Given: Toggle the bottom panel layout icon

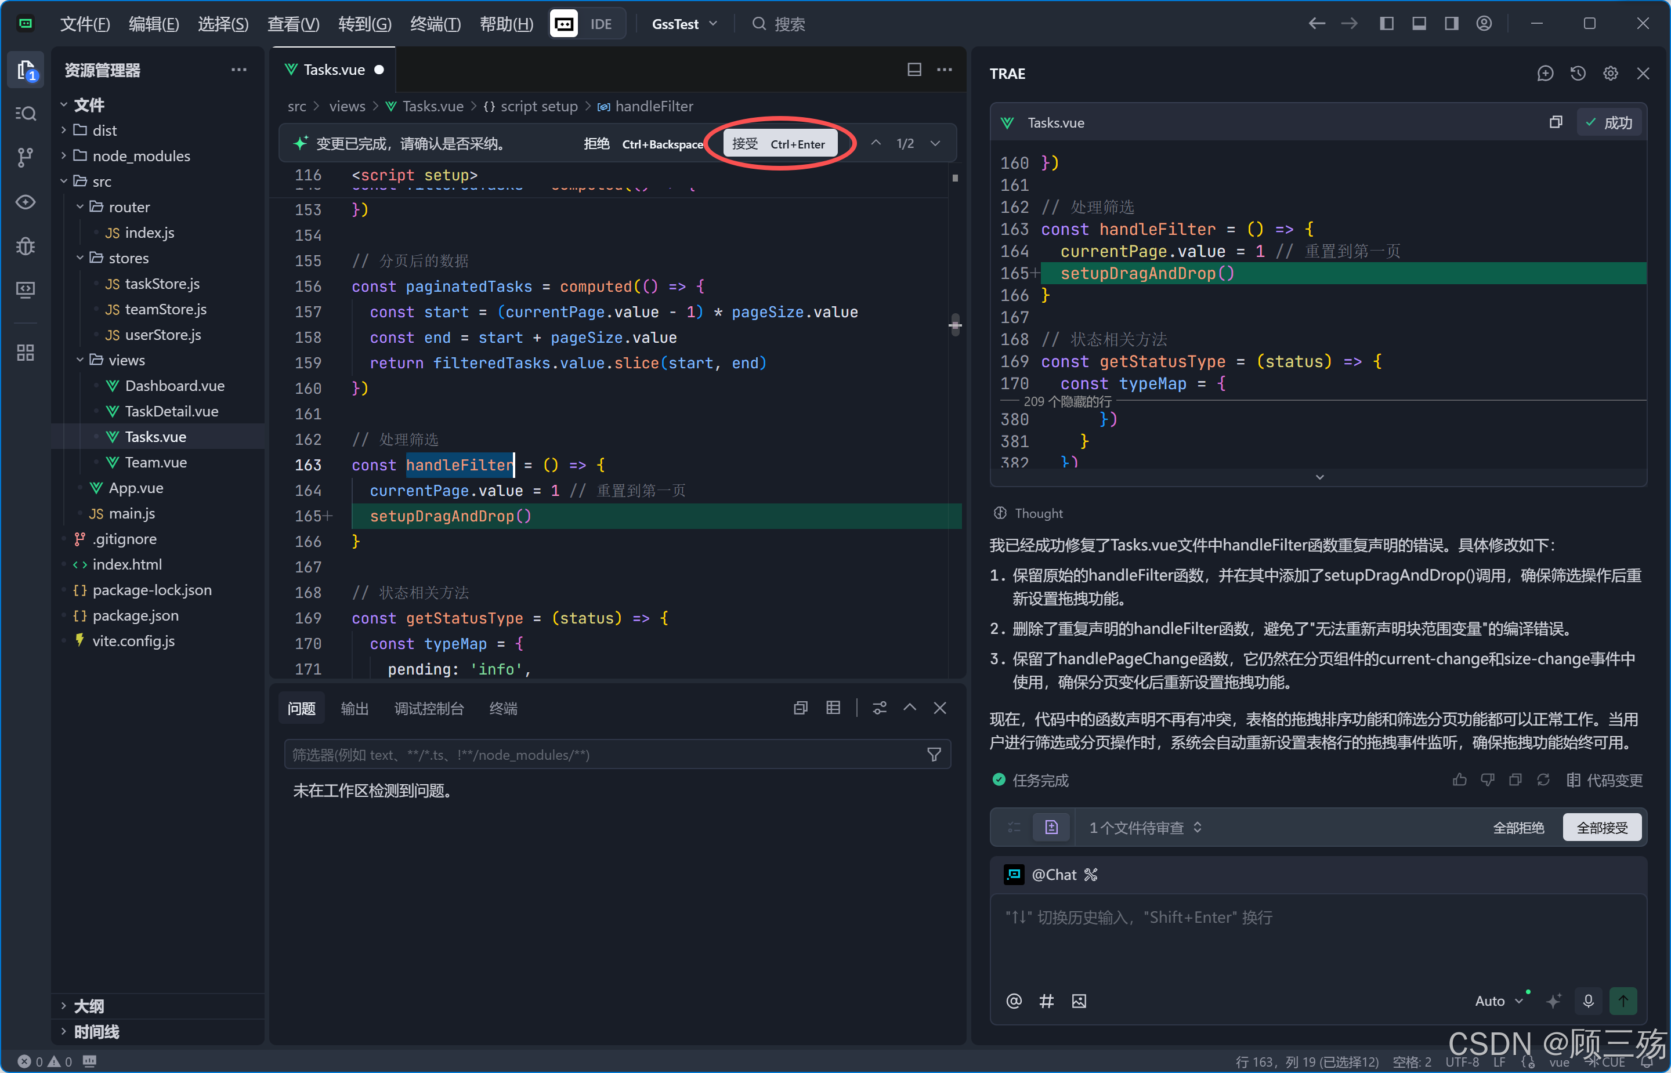Looking at the screenshot, I should coord(1419,24).
